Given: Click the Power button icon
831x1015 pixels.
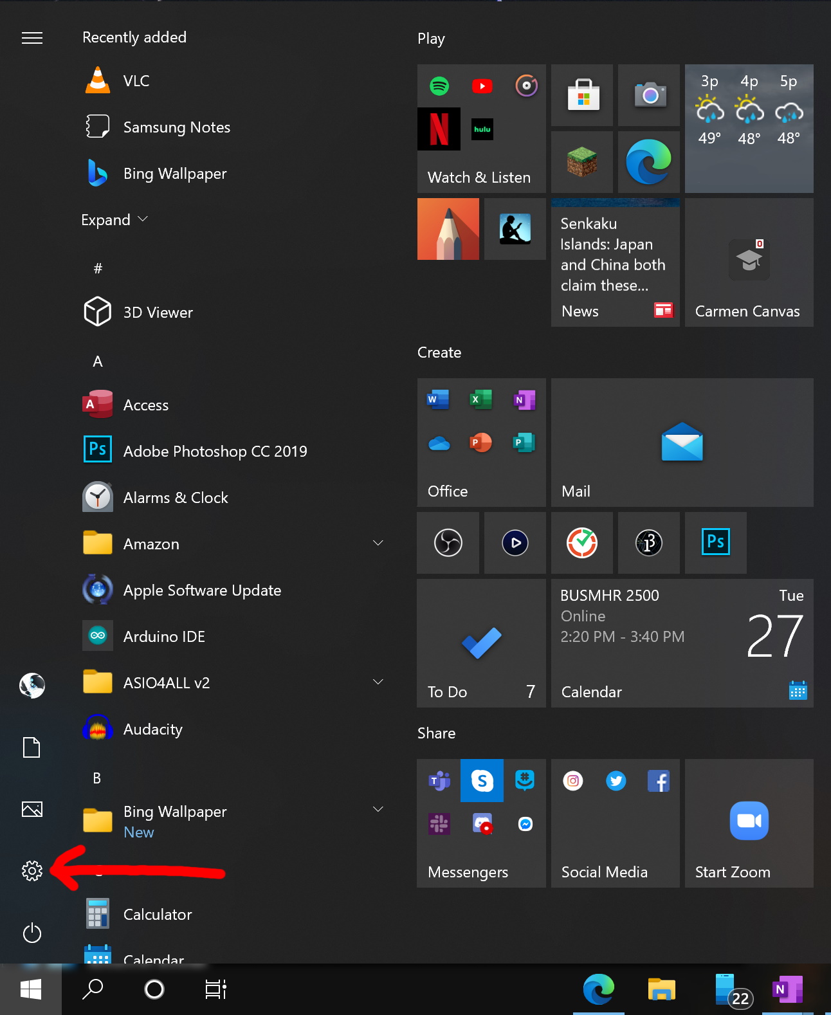Looking at the screenshot, I should click(x=32, y=933).
